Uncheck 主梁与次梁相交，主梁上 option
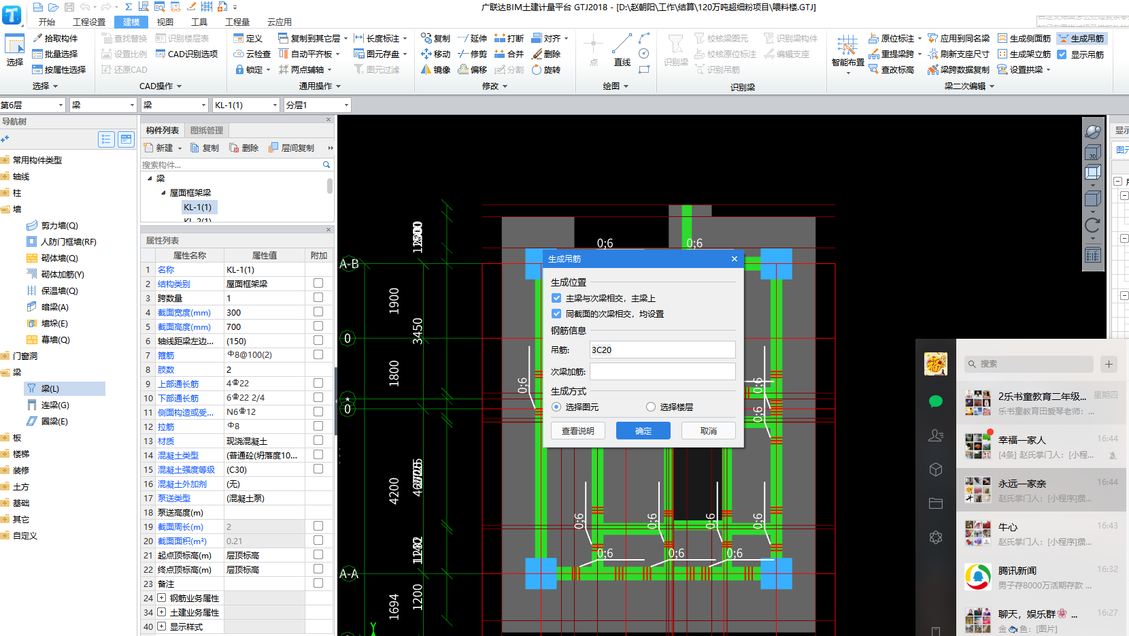Viewport: 1129px width, 636px height. pyautogui.click(x=556, y=298)
